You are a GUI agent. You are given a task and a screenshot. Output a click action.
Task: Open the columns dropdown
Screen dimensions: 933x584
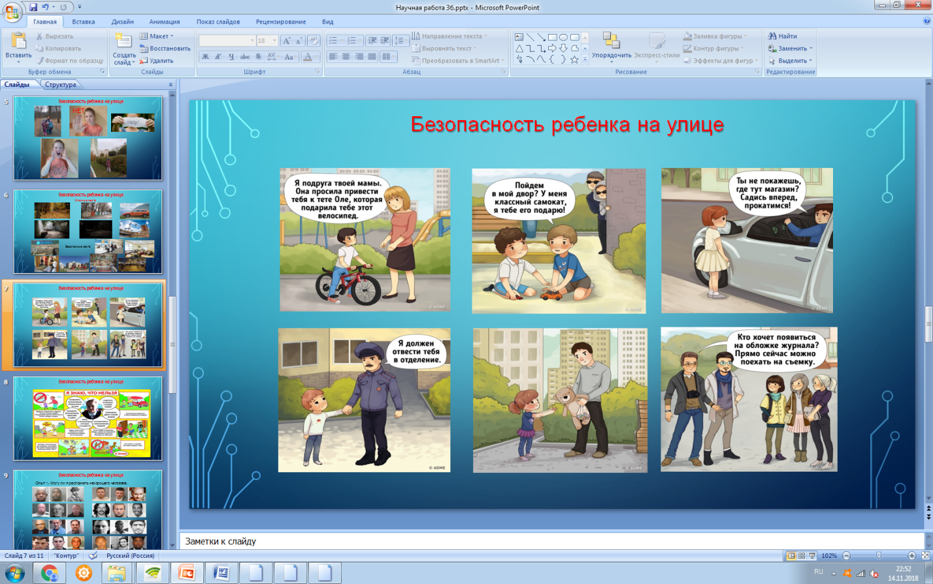pos(389,57)
